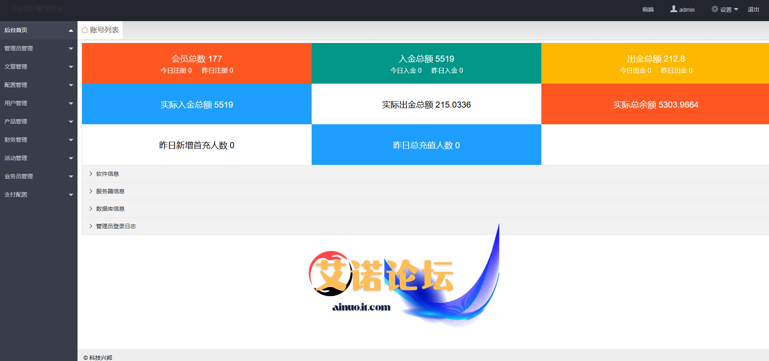Image resolution: width=769 pixels, height=361 pixels.
Task: Expand the 服务器信息 panel
Action: click(425, 191)
